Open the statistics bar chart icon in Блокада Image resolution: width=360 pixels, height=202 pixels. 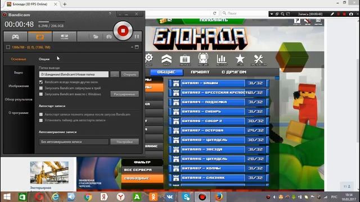pos(222,59)
